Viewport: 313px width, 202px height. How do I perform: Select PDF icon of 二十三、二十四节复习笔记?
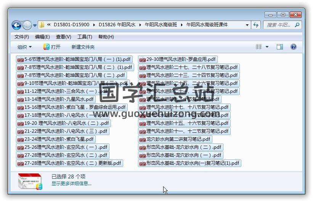pyautogui.click(x=142, y=76)
